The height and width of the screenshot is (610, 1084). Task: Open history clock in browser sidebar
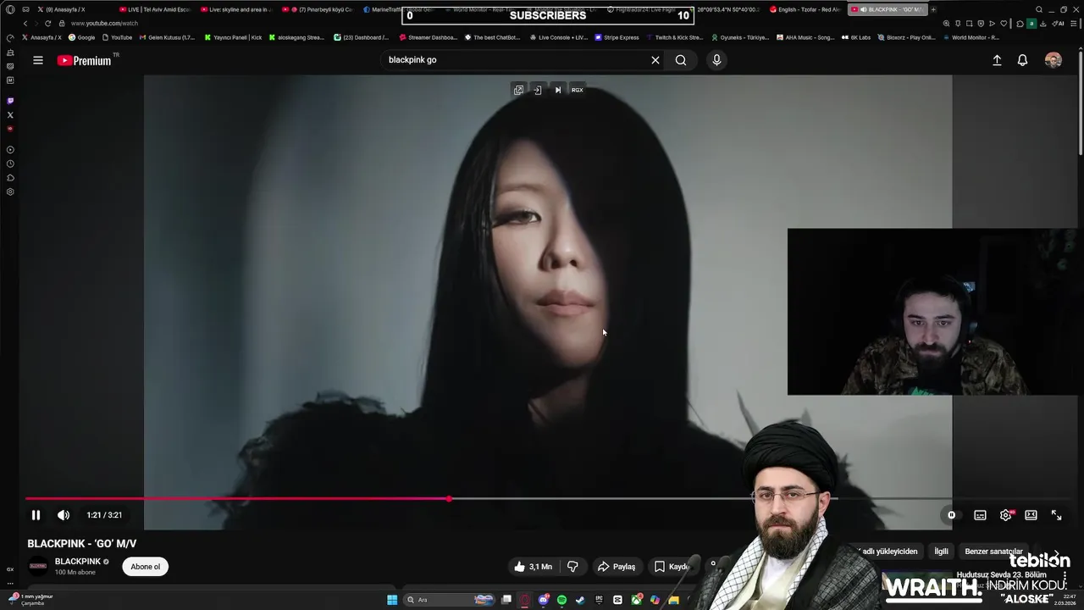tap(10, 164)
